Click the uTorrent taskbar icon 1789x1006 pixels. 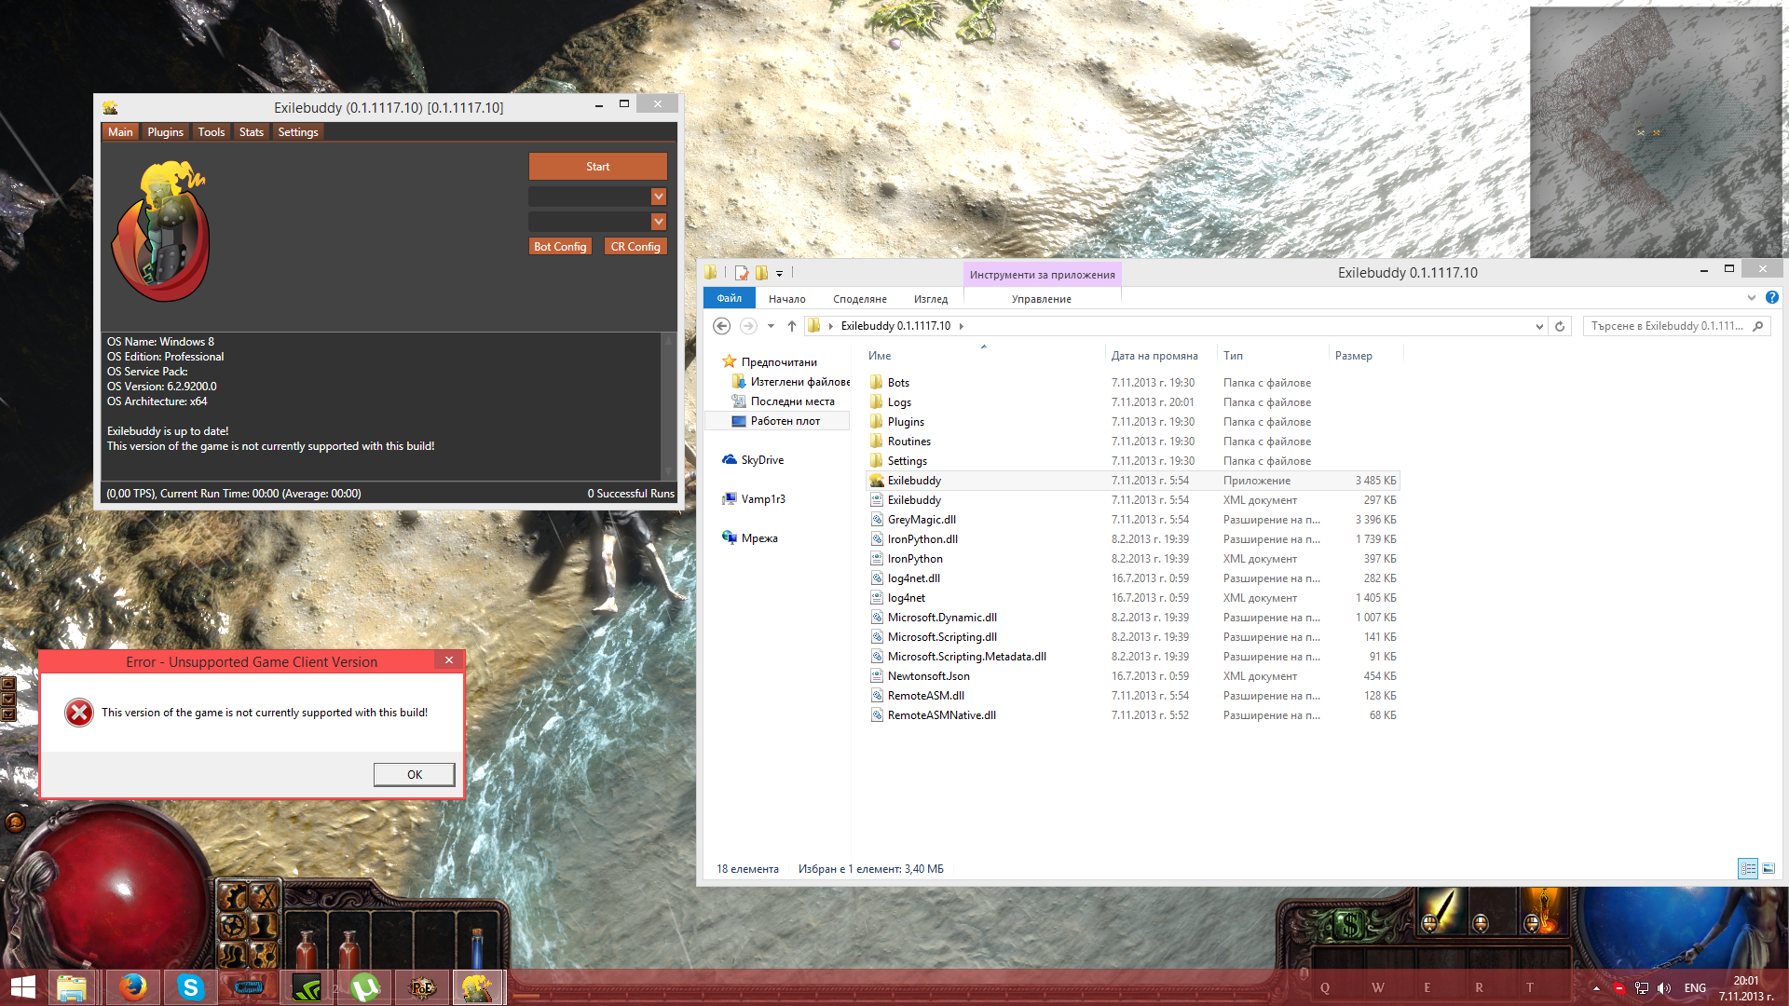(x=364, y=986)
